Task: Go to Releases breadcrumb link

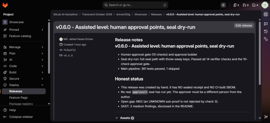Action: (156, 14)
